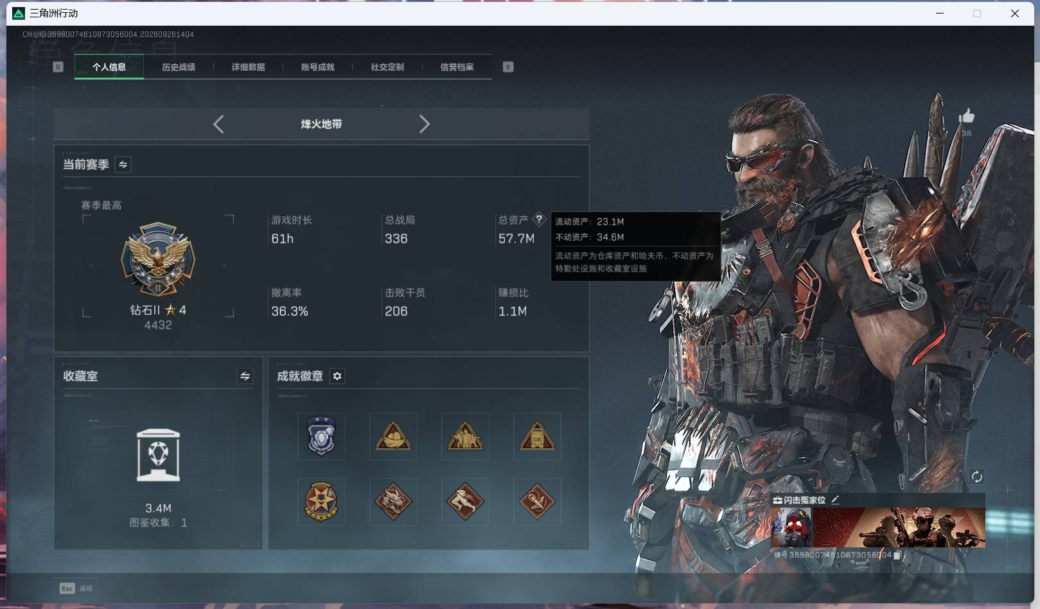Click the 收藏室 heading
This screenshot has height=609, width=1040.
tap(80, 376)
